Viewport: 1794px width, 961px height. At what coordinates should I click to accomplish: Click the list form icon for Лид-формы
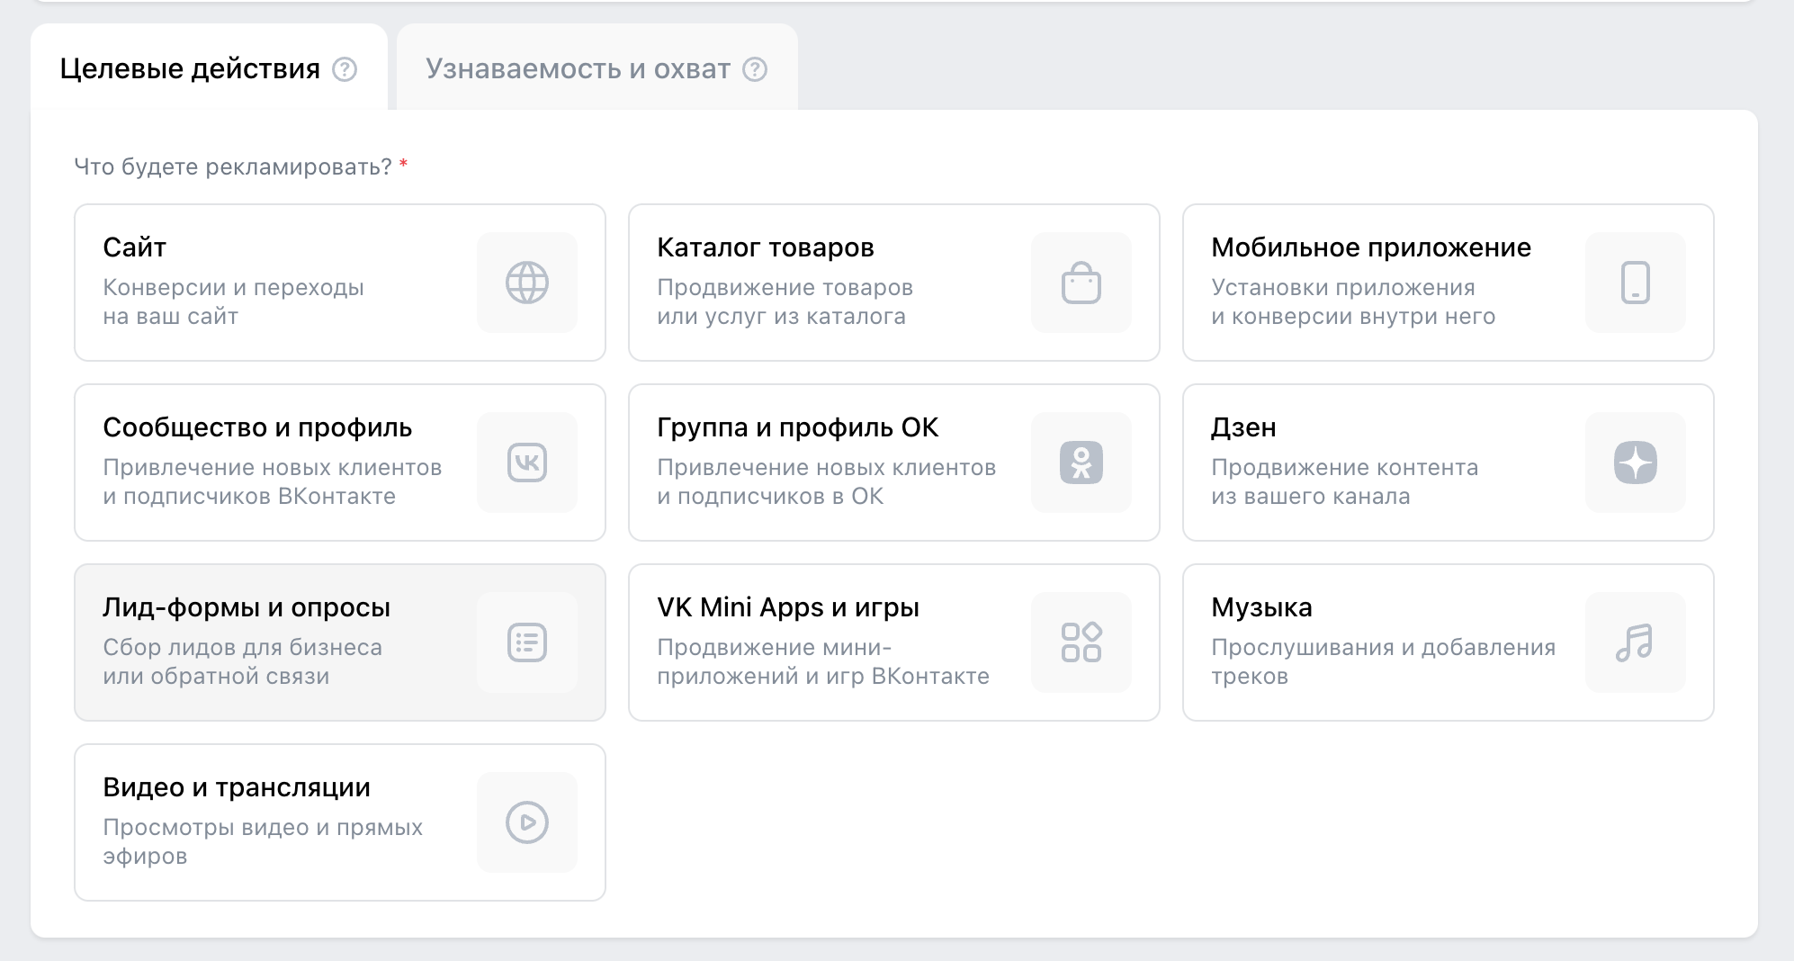(526, 642)
